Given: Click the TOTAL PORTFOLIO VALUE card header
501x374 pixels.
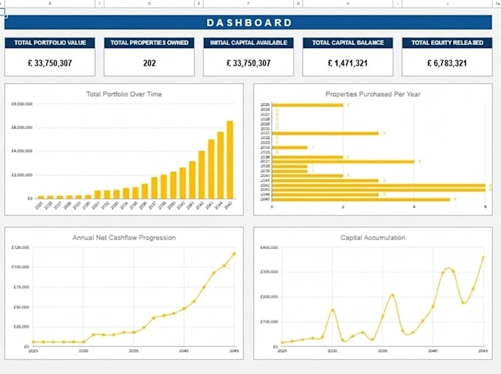Looking at the screenshot, I should 50,43.
